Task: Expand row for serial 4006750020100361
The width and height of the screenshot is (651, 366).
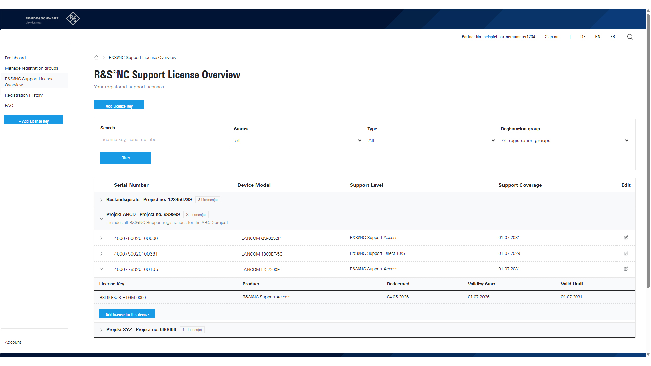Action: pyautogui.click(x=101, y=254)
